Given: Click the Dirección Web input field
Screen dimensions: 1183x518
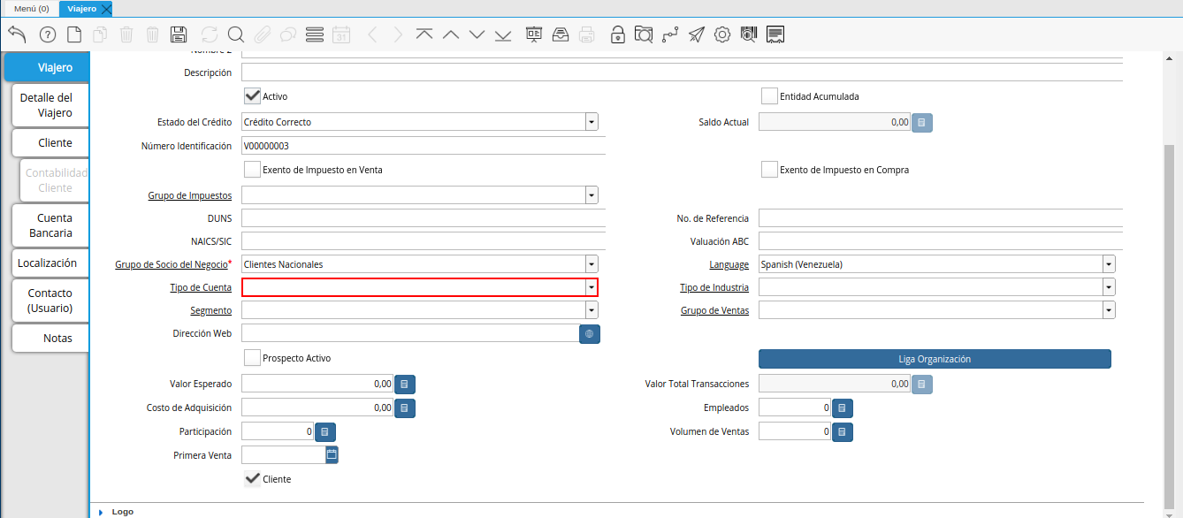Looking at the screenshot, I should 409,334.
